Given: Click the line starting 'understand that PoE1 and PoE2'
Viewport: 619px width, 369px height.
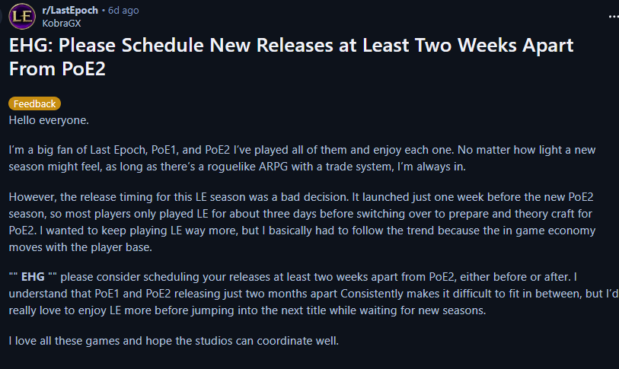Looking at the screenshot, I should coord(314,294).
